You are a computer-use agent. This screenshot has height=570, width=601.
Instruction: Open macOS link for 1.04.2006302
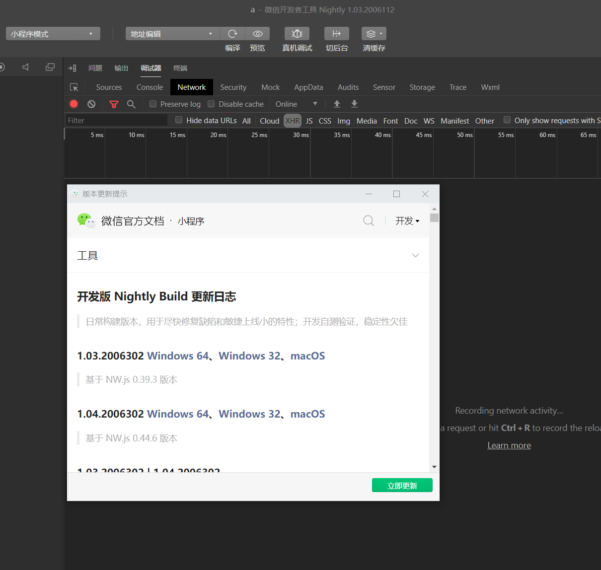[x=308, y=414]
